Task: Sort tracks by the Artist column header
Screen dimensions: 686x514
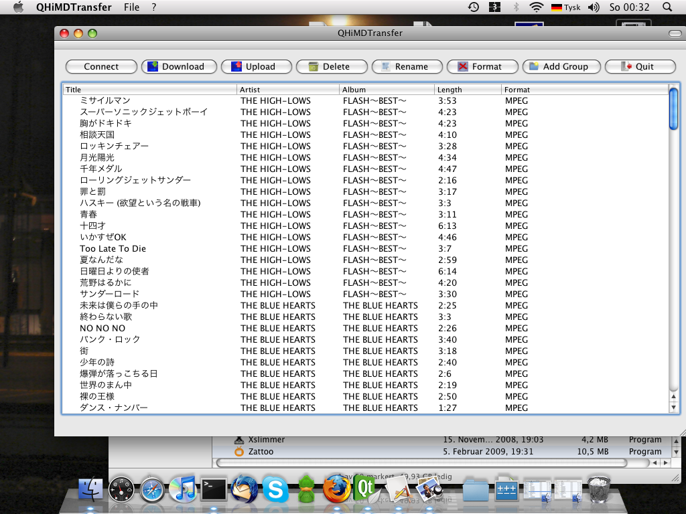Action: coord(288,90)
